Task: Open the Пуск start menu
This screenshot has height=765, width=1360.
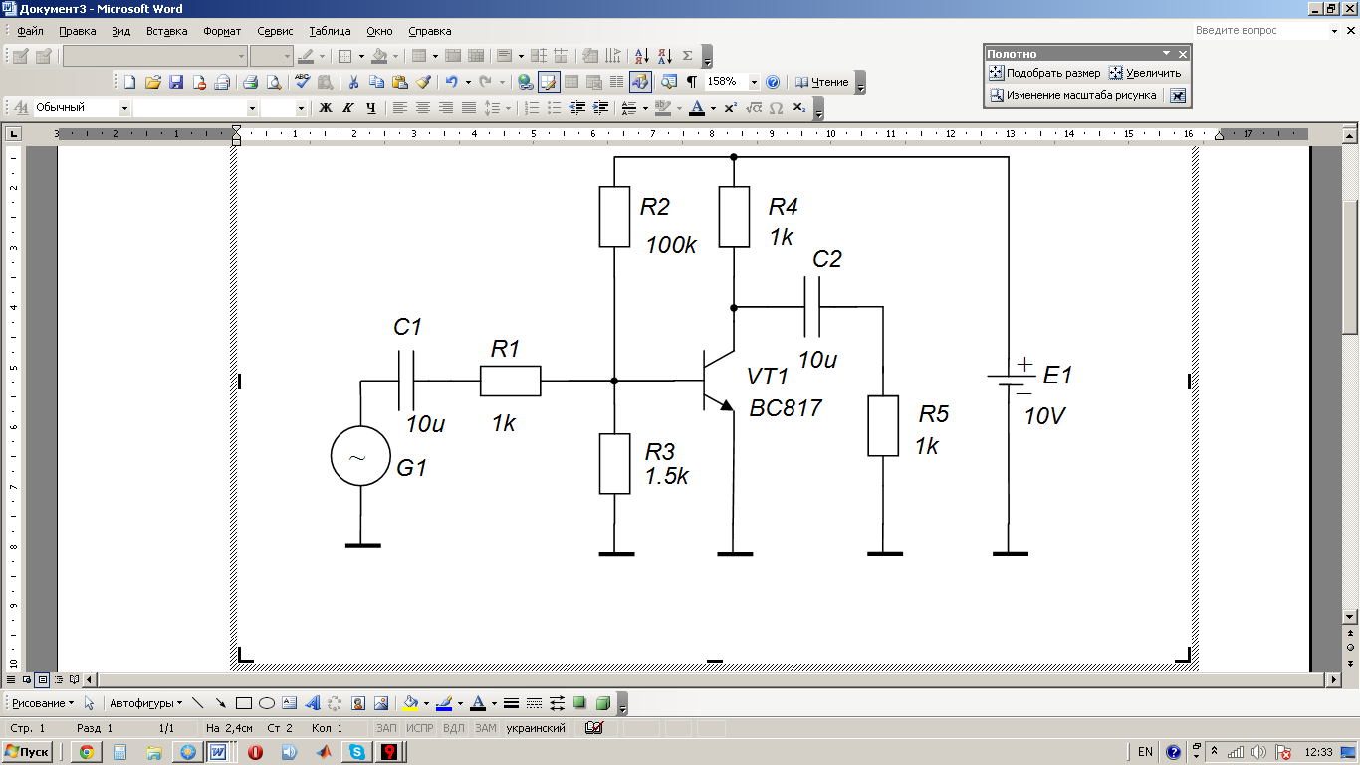Action: pyautogui.click(x=28, y=752)
